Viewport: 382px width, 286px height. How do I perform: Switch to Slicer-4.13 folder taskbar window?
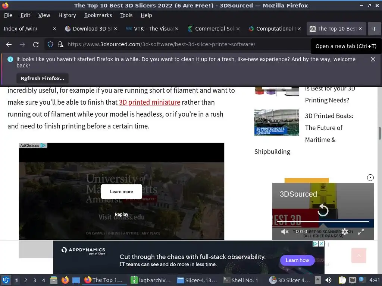(x=197, y=280)
